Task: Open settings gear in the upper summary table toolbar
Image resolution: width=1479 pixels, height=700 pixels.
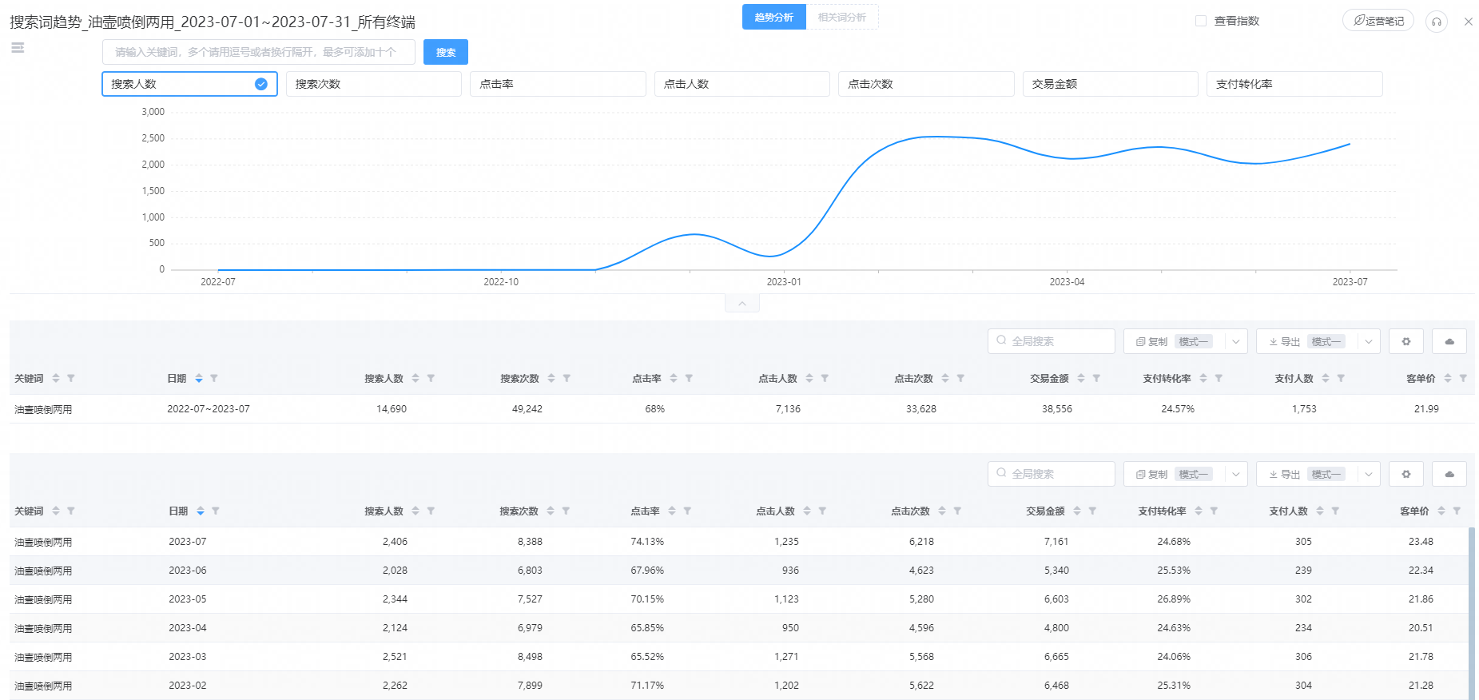Action: [1405, 341]
